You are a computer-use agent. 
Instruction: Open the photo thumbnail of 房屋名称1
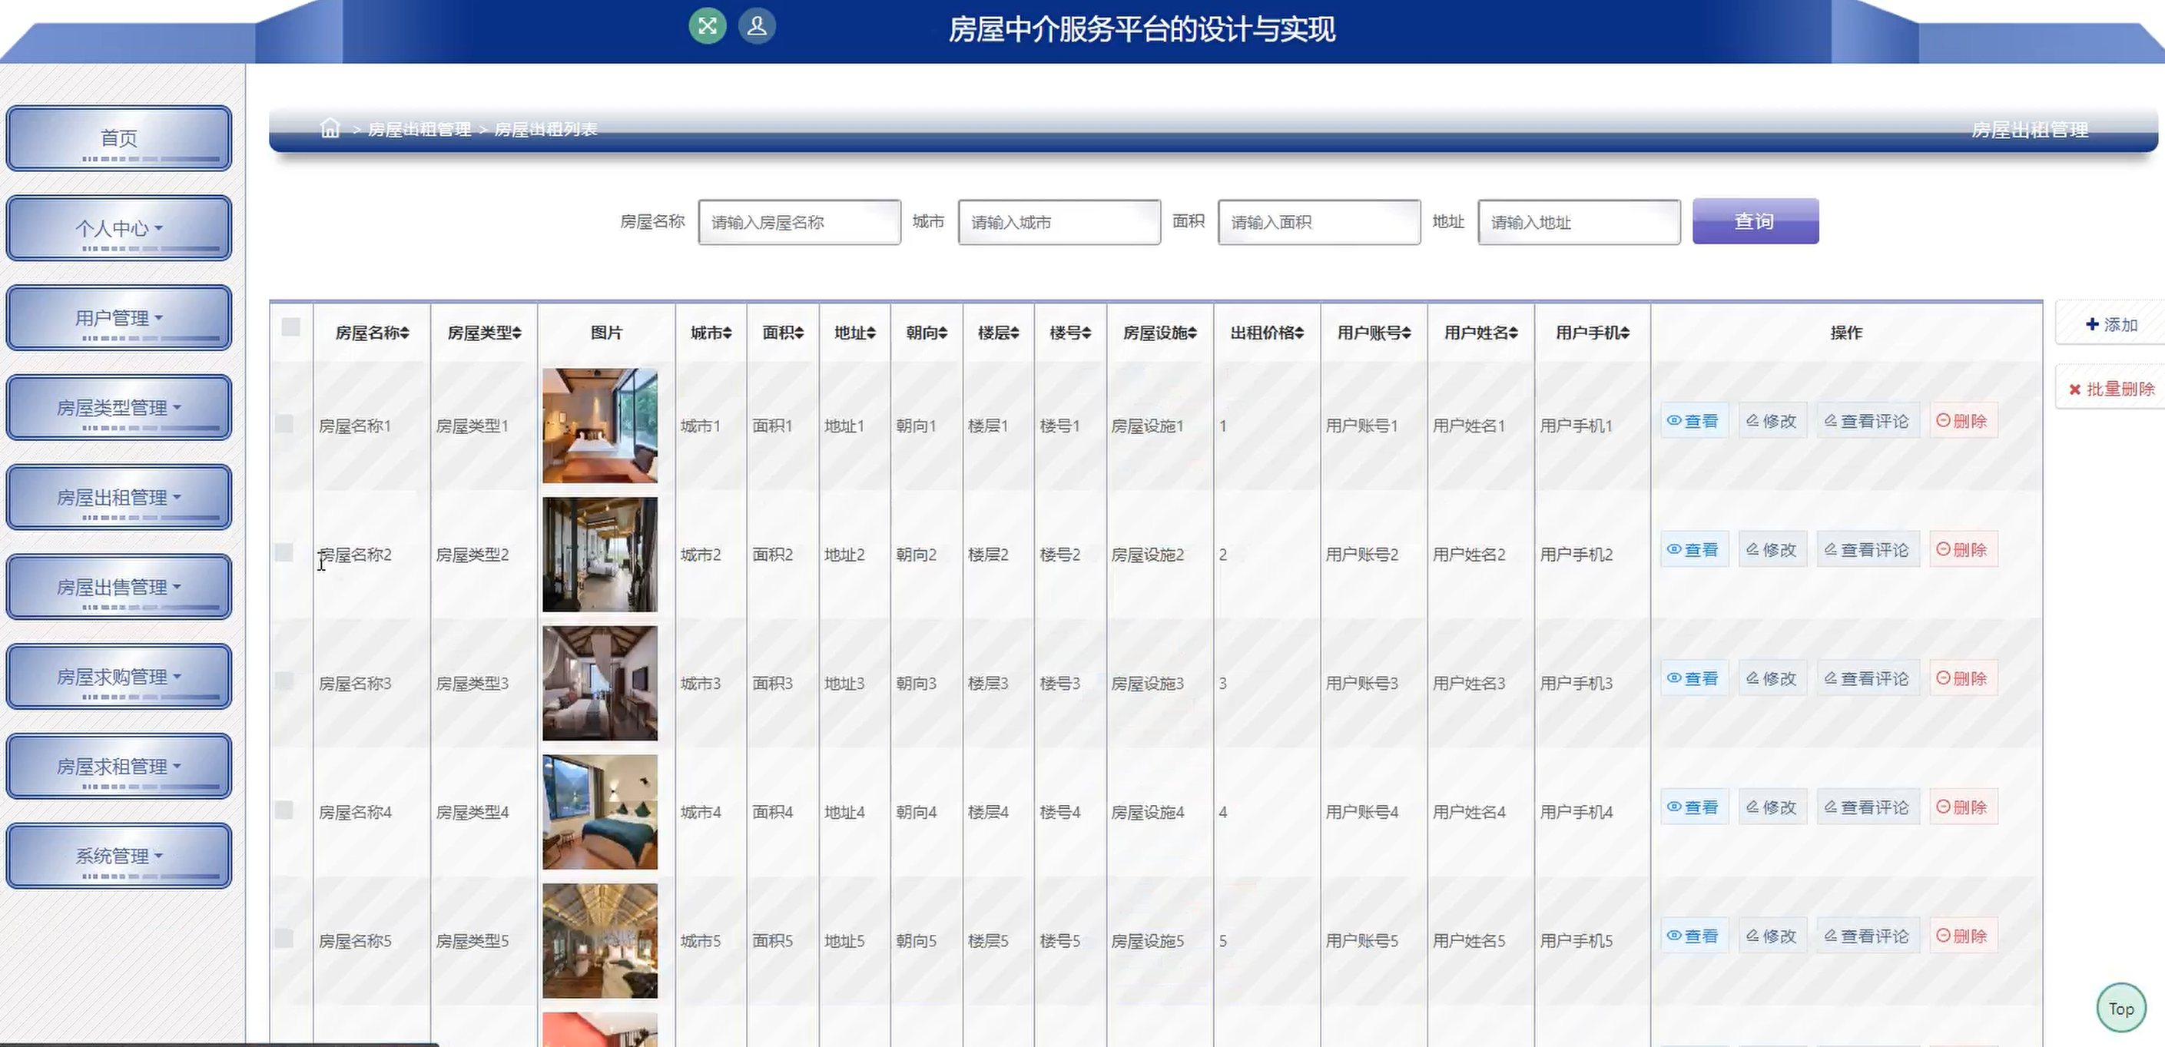point(600,426)
